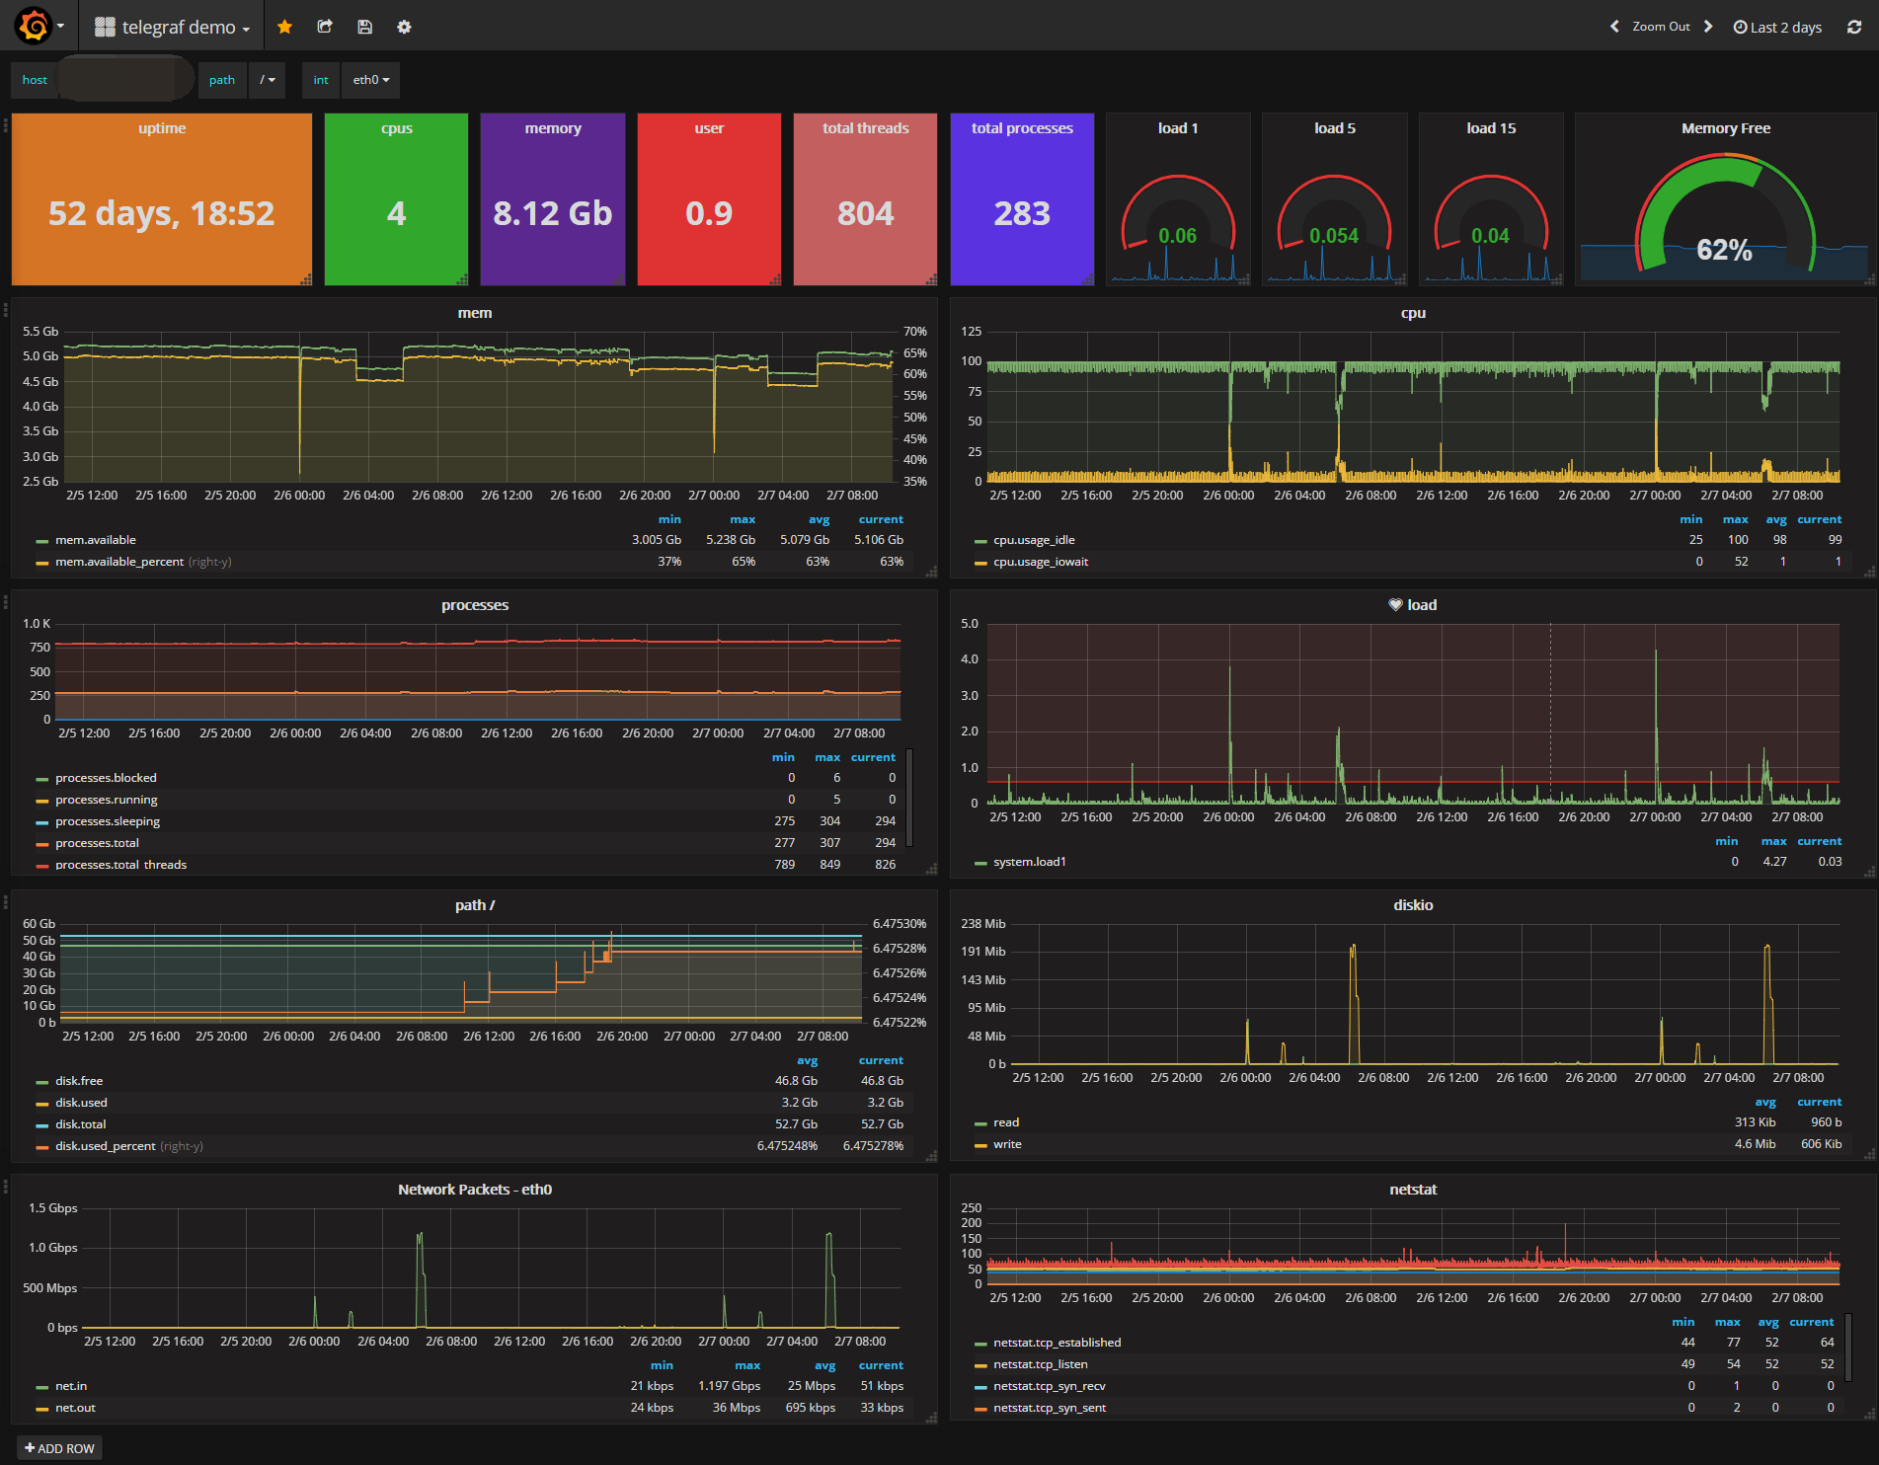Refresh the dashboard with the refresh icon
Screen dimensions: 1879x1465
(x=1854, y=27)
